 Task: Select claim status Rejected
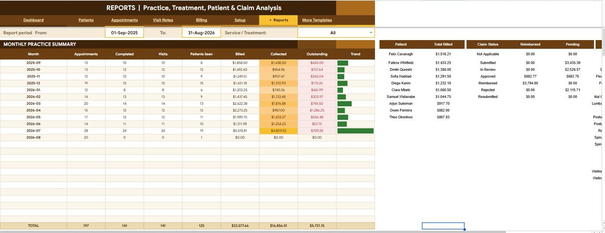488,90
